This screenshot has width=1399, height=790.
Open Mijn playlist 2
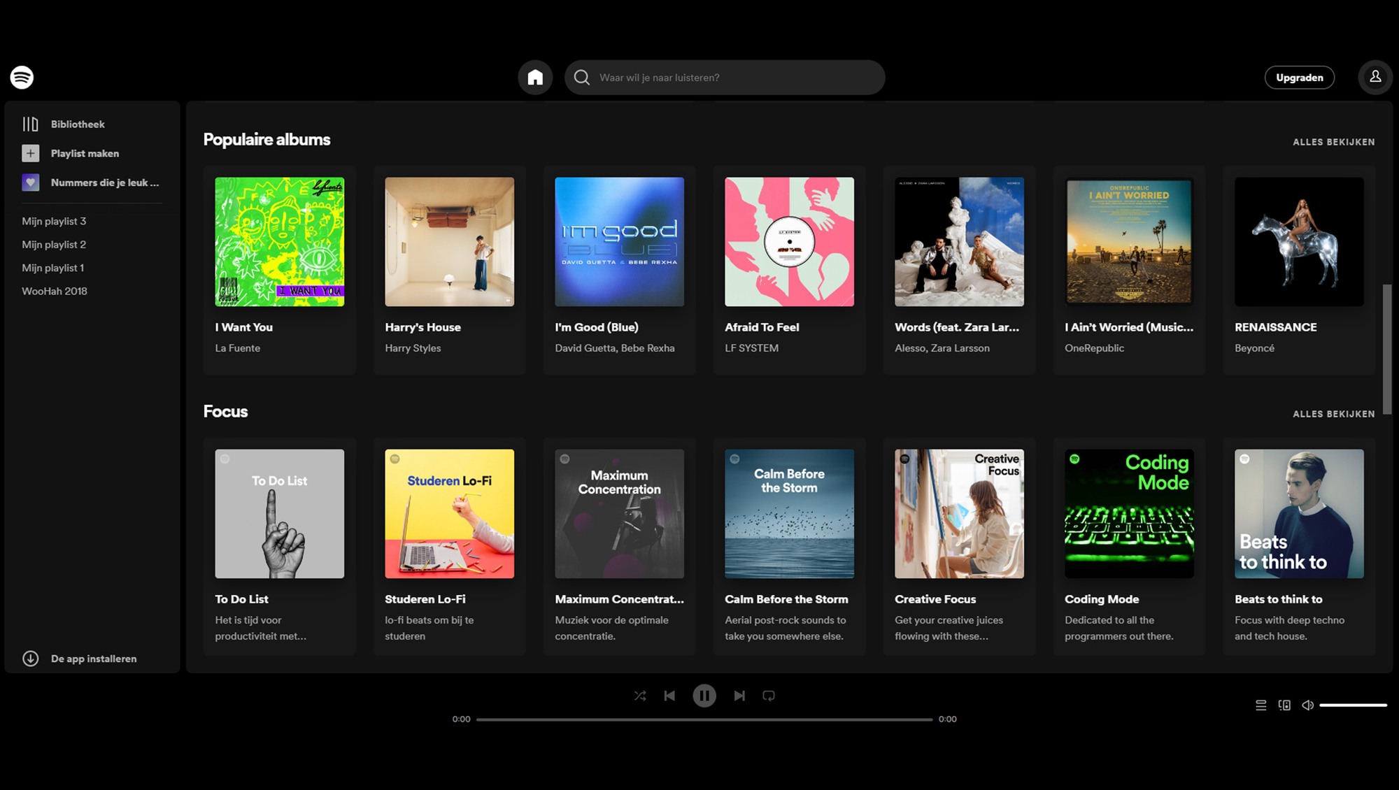[54, 244]
